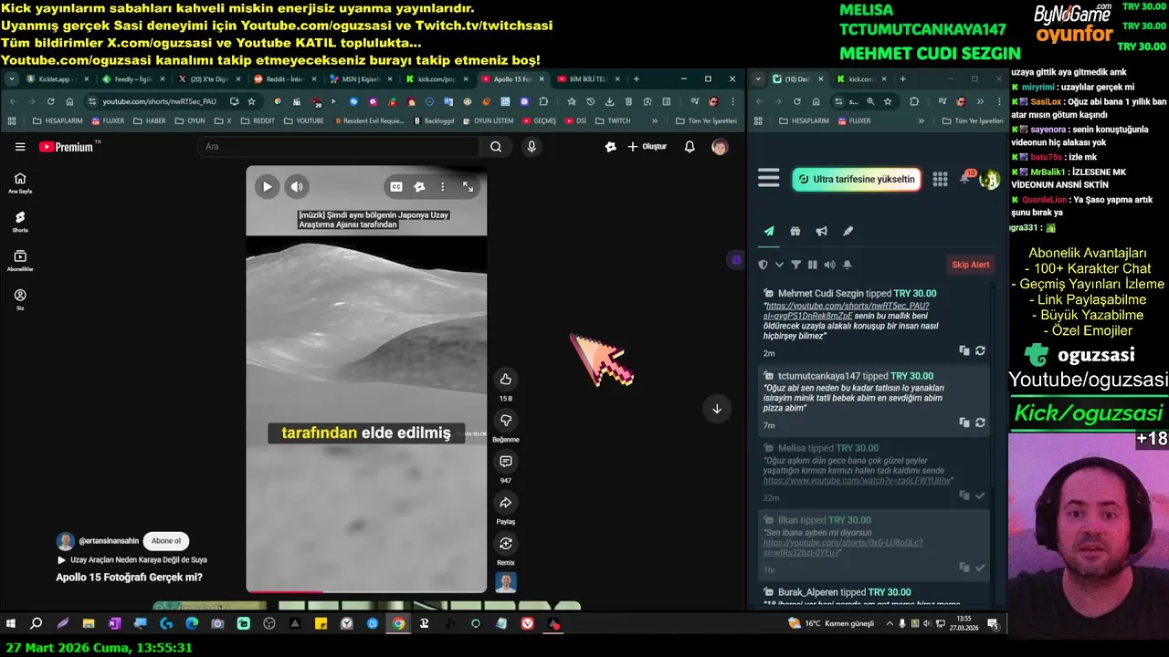Click the Oluştur create button

647,147
